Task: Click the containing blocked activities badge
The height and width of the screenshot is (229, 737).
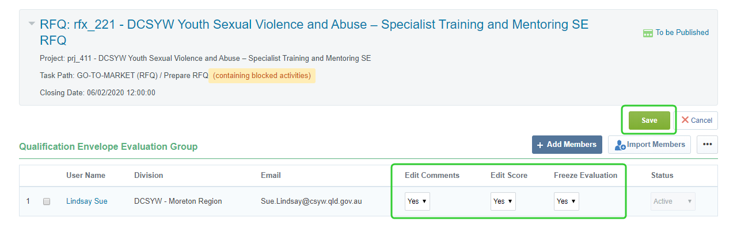Action: (262, 76)
